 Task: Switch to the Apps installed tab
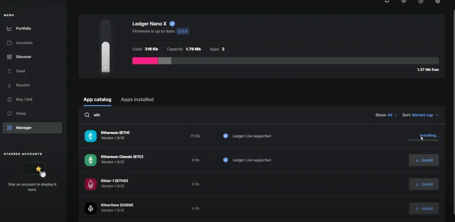(137, 100)
